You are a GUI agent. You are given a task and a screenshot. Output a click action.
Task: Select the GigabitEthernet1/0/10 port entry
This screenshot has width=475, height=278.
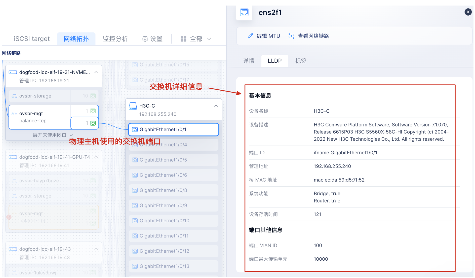point(173,221)
